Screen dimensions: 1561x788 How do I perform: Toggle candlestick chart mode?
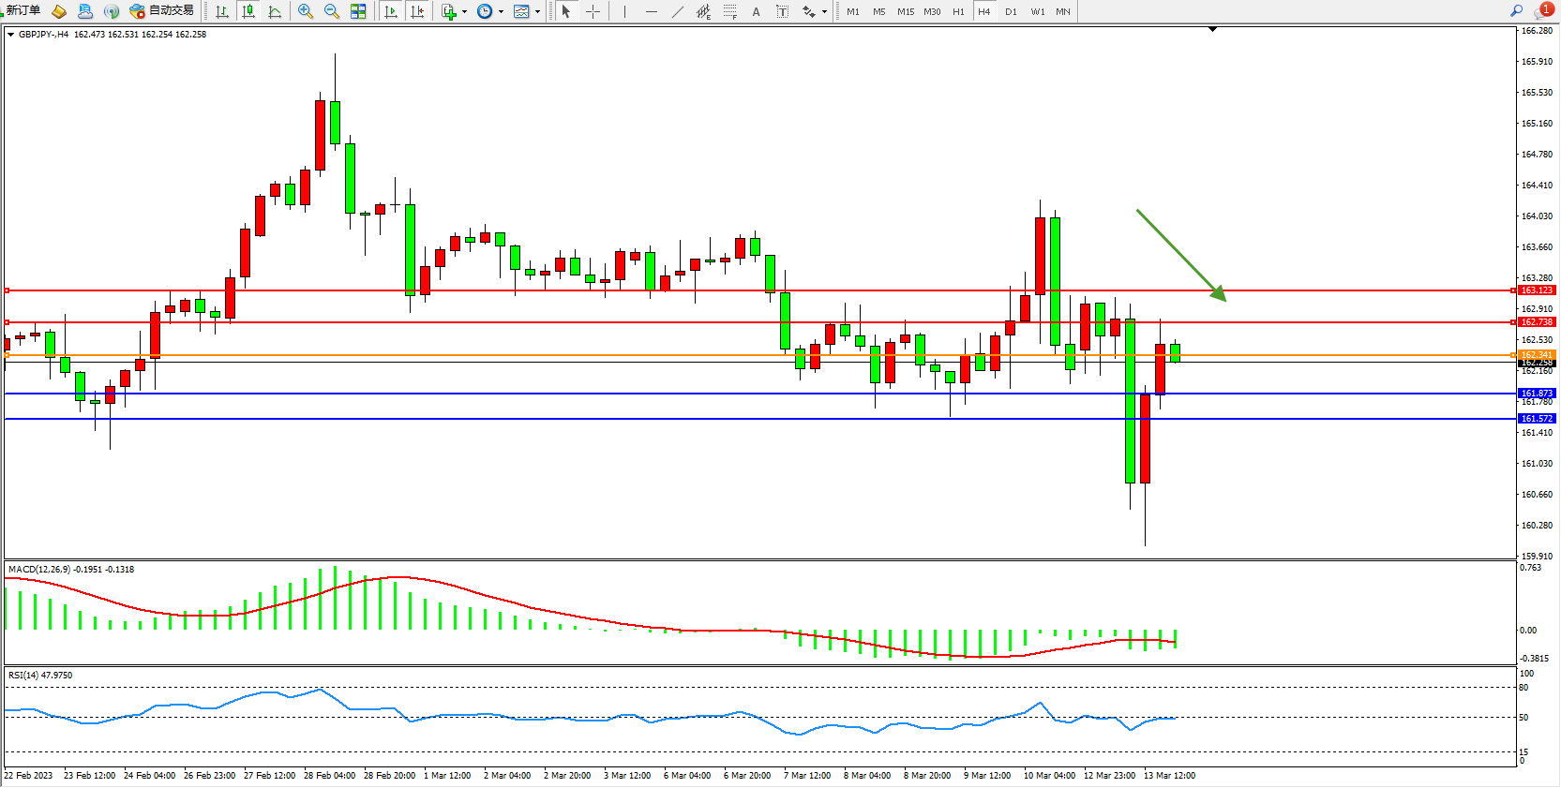pyautogui.click(x=248, y=11)
